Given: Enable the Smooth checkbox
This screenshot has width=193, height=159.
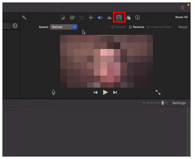Looking at the screenshot, I should (113, 27).
